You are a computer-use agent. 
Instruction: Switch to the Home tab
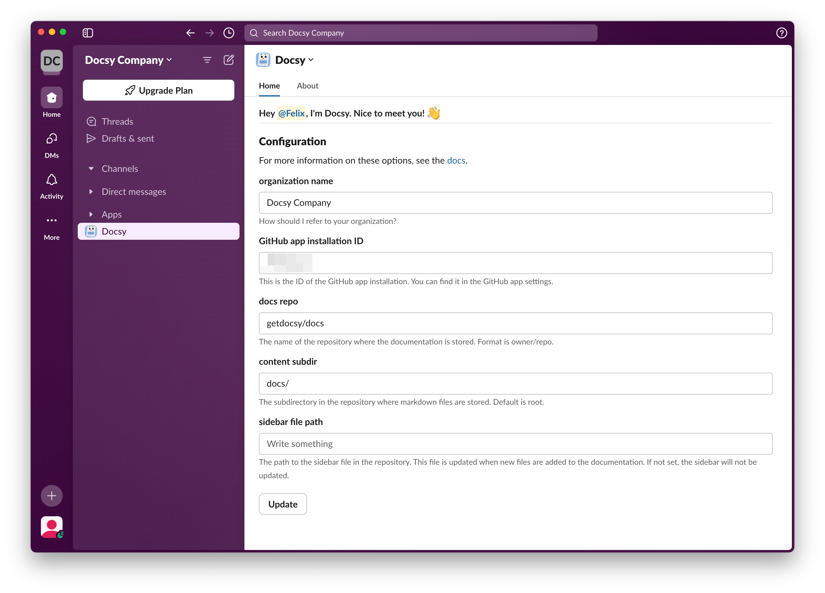[x=269, y=86]
